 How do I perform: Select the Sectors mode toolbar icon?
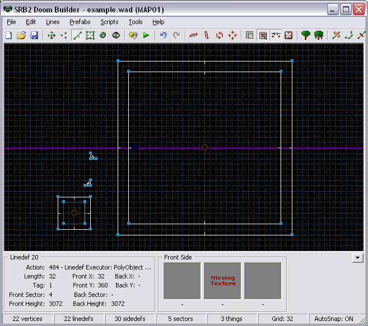click(x=90, y=35)
